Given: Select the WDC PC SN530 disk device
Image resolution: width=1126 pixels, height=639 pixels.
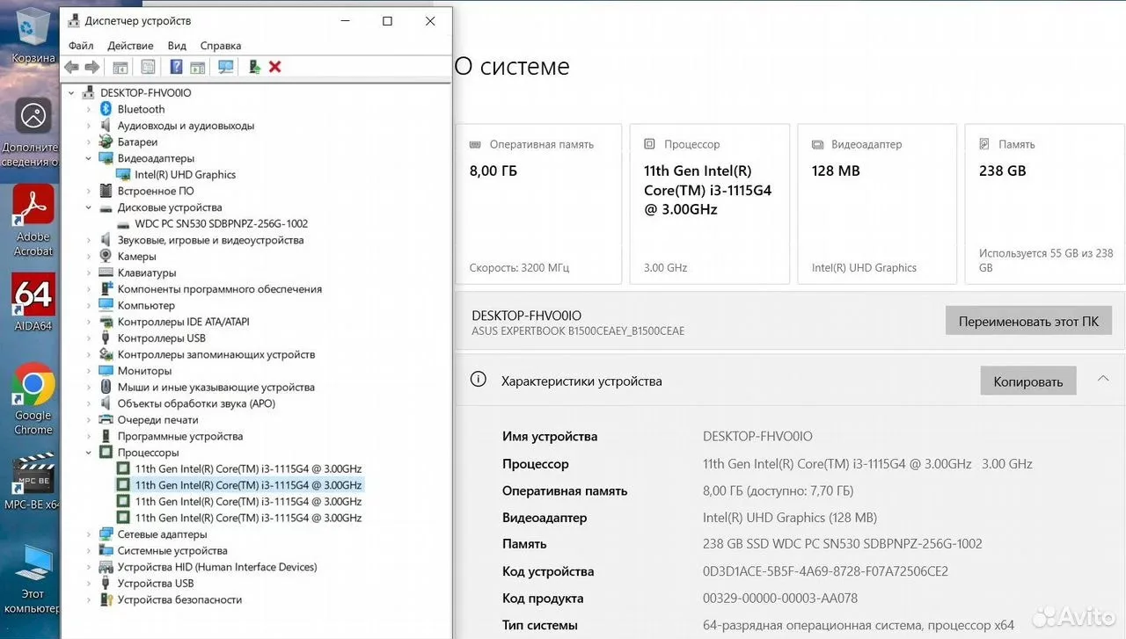Looking at the screenshot, I should click(221, 224).
